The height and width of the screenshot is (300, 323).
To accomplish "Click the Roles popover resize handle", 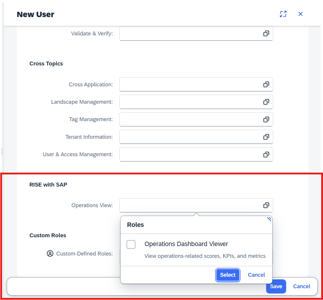I will click(269, 219).
